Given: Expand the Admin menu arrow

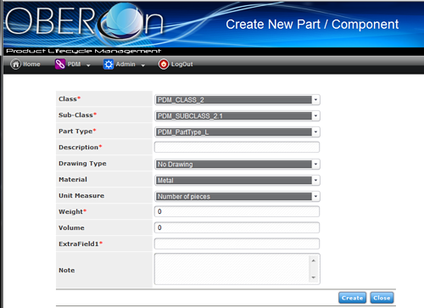Looking at the screenshot, I should (143, 65).
